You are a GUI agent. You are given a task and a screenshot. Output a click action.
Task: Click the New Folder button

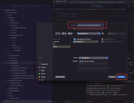coord(60,77)
